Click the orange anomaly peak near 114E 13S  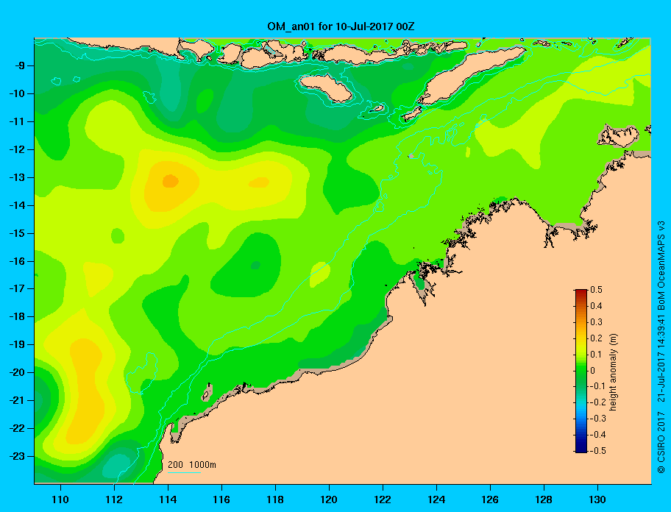170,181
